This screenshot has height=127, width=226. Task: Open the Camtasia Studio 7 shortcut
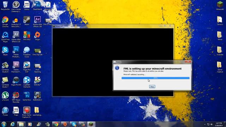click(x=5, y=82)
